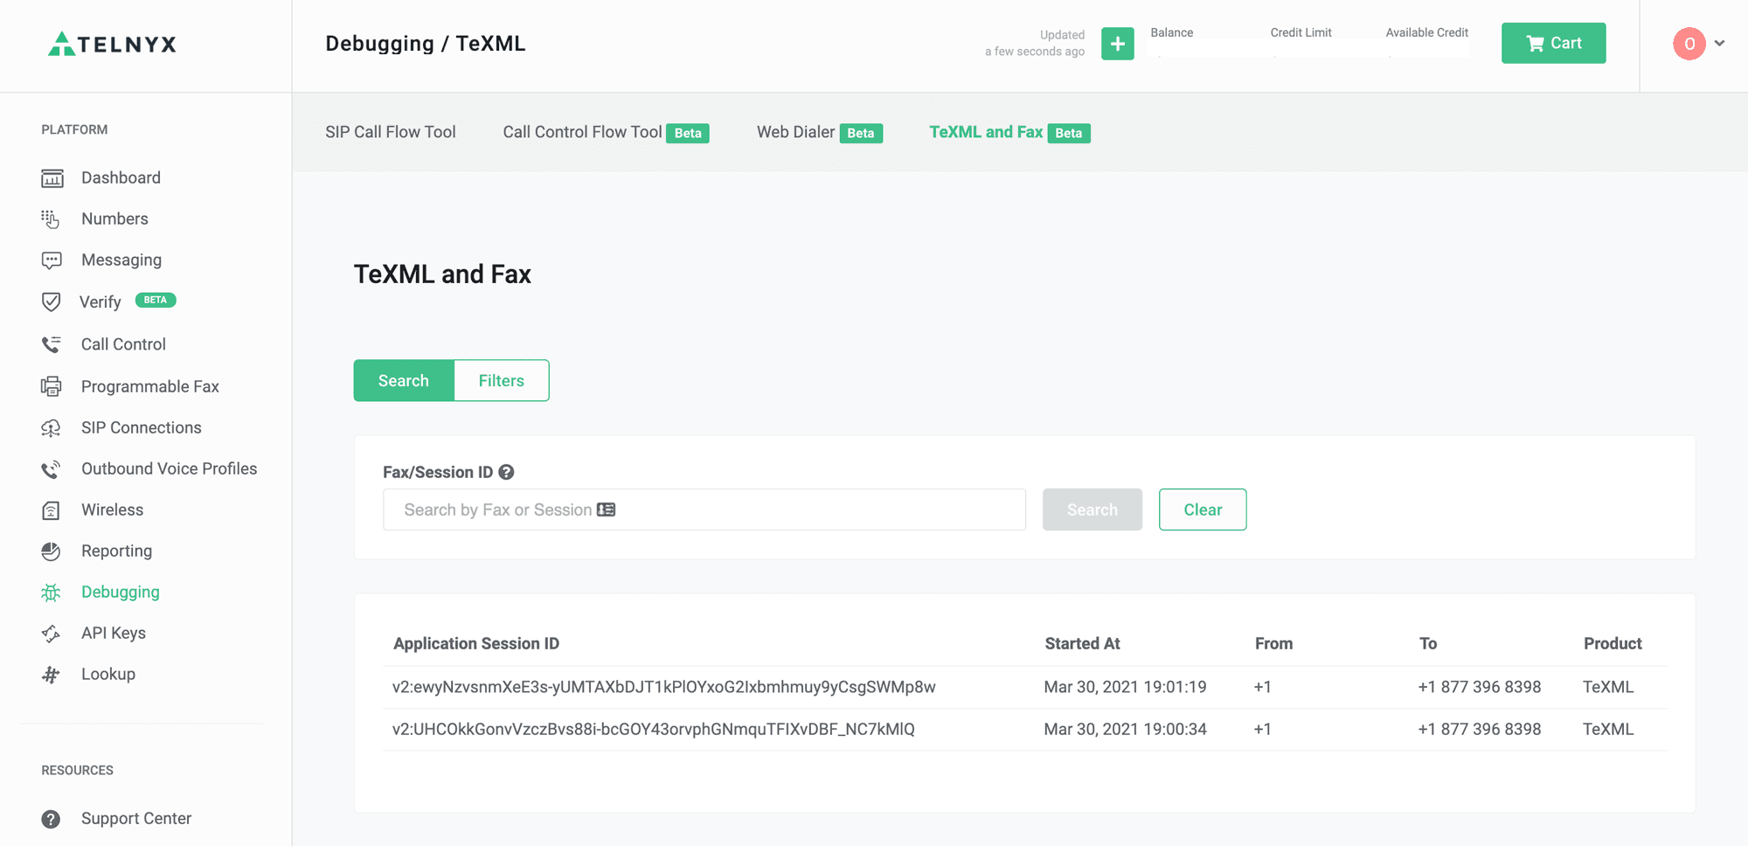Click the Product column header
The image size is (1748, 846).
[x=1613, y=644]
